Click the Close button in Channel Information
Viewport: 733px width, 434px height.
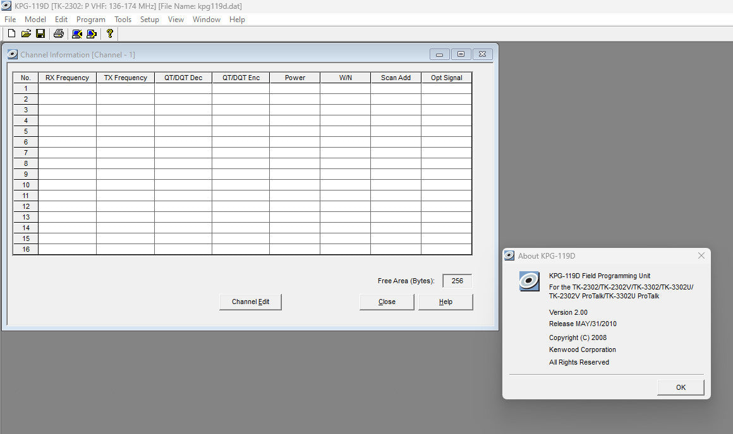click(x=387, y=302)
